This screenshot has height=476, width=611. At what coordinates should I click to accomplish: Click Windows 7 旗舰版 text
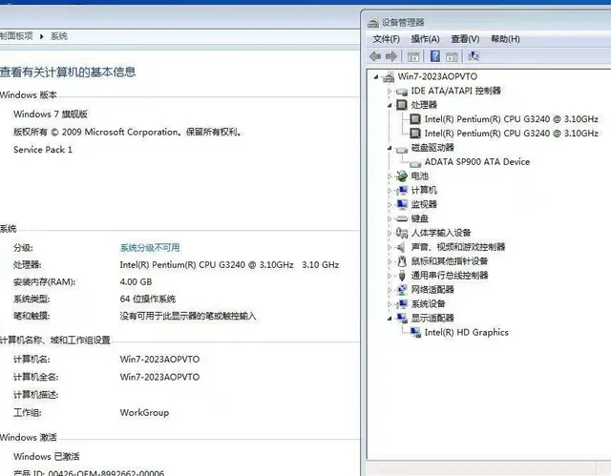click(x=51, y=114)
